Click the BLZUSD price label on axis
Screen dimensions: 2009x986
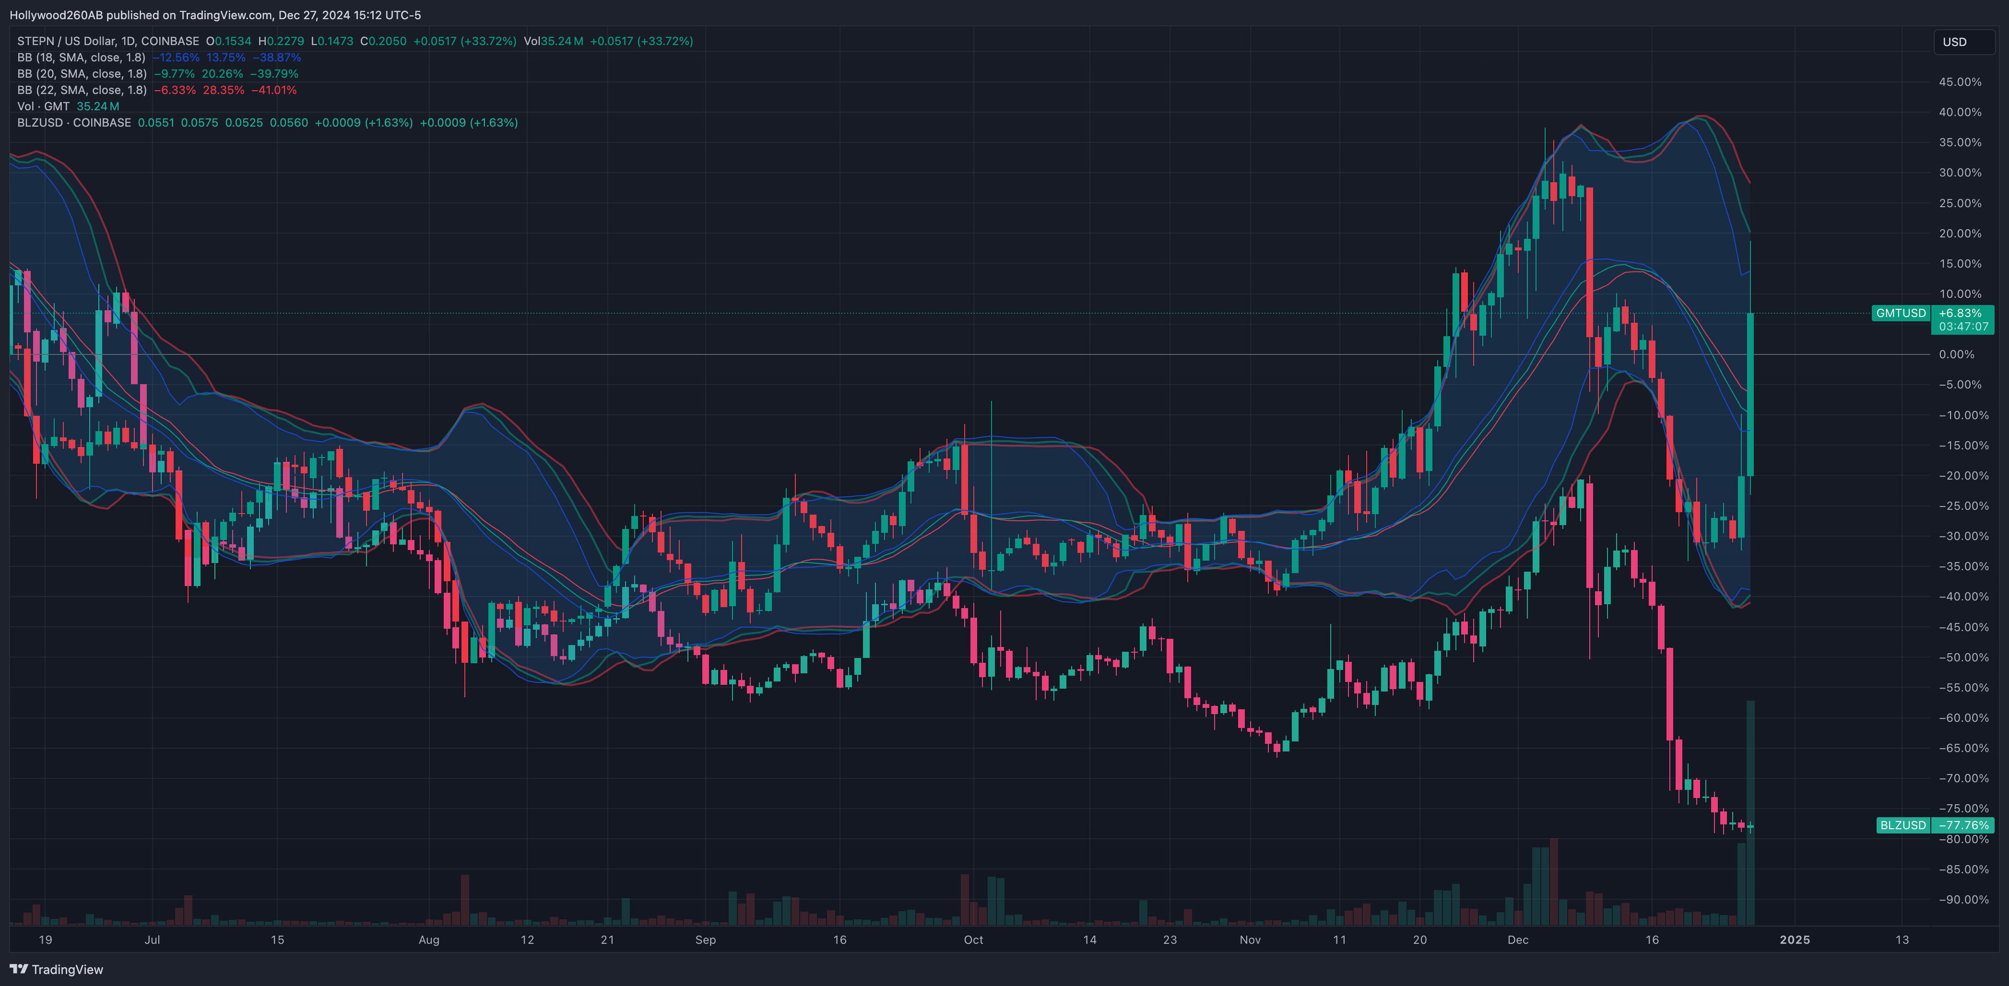point(1903,825)
